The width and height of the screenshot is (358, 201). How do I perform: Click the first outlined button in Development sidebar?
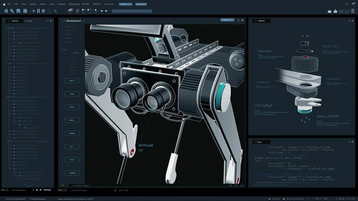(72, 81)
